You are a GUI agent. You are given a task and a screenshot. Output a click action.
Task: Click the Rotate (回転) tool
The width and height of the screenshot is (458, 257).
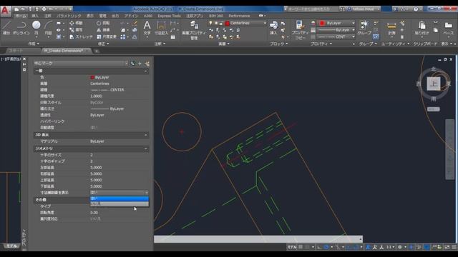pos(103,23)
